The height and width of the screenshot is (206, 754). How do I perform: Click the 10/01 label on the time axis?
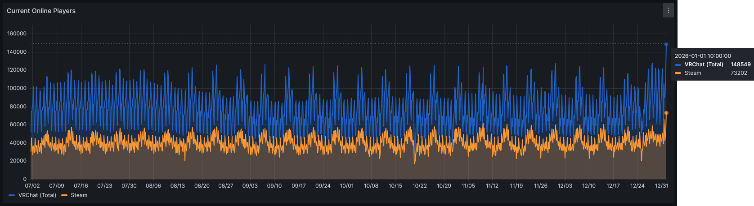coord(347,185)
